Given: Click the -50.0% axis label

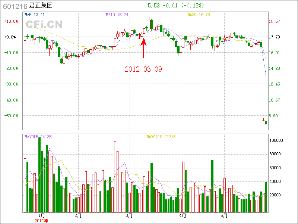Looking at the screenshot, I should (12, 116).
